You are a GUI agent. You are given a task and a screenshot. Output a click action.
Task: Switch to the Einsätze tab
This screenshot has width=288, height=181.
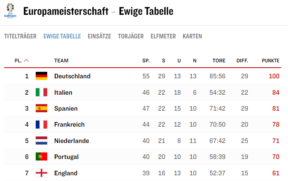[x=99, y=37]
